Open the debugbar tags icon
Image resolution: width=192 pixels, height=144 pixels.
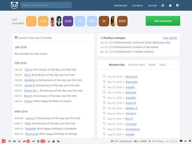tap(58, 141)
